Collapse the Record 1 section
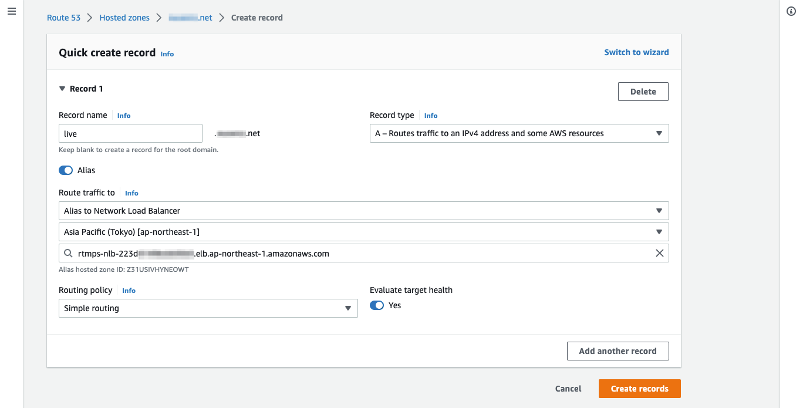 pyautogui.click(x=62, y=89)
